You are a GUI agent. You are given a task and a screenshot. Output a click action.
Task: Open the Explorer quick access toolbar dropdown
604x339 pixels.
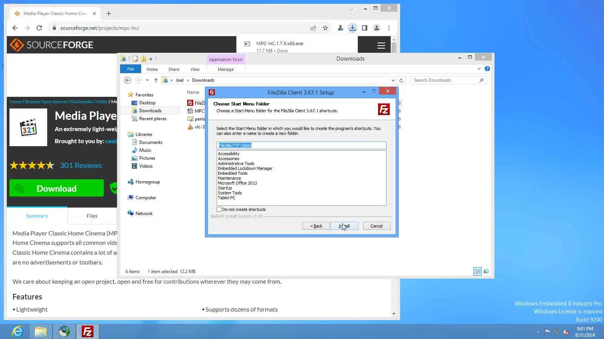click(151, 59)
